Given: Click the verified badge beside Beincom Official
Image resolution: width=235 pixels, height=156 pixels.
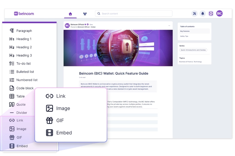Looking at the screenshot, I should 85,24.
